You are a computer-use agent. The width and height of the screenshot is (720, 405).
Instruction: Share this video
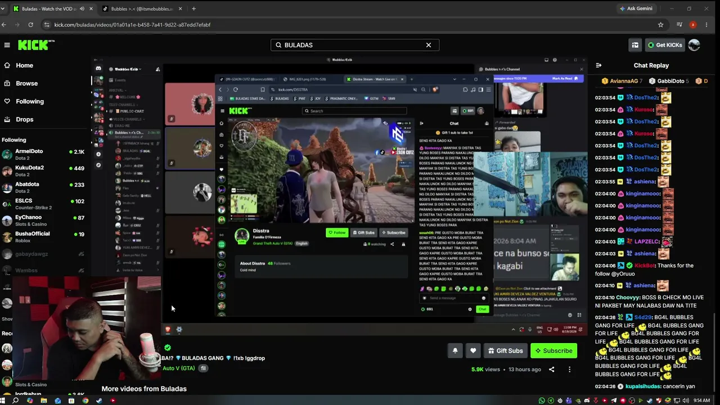[x=551, y=370]
